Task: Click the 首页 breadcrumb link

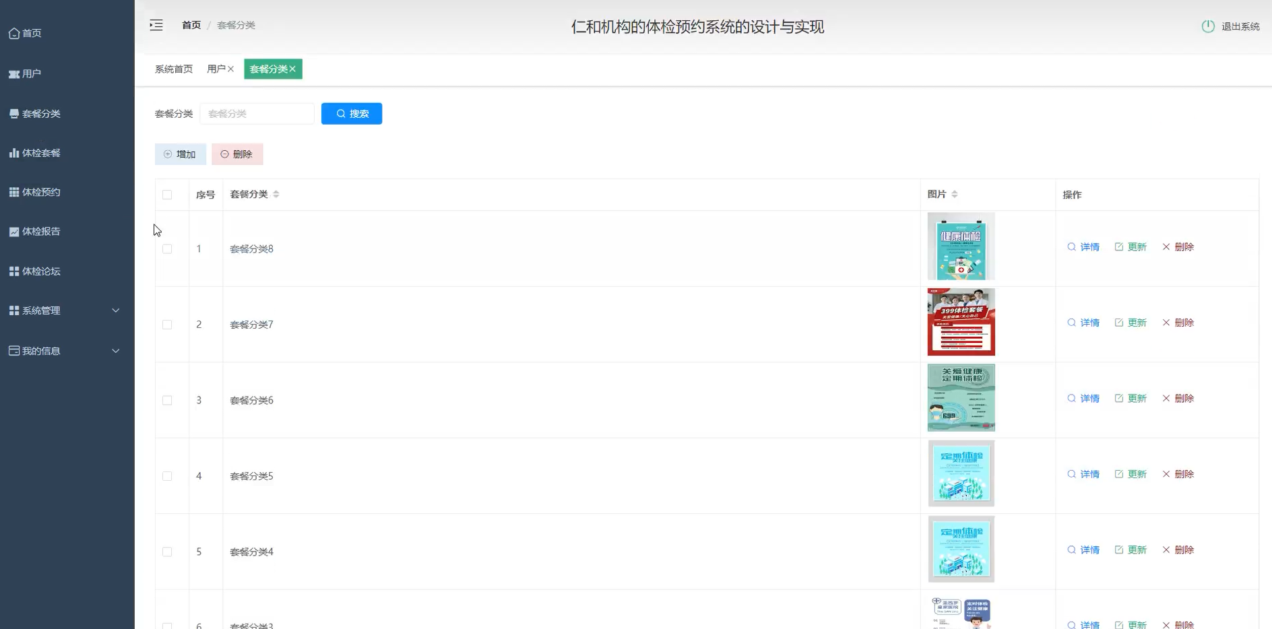Action: (x=191, y=25)
